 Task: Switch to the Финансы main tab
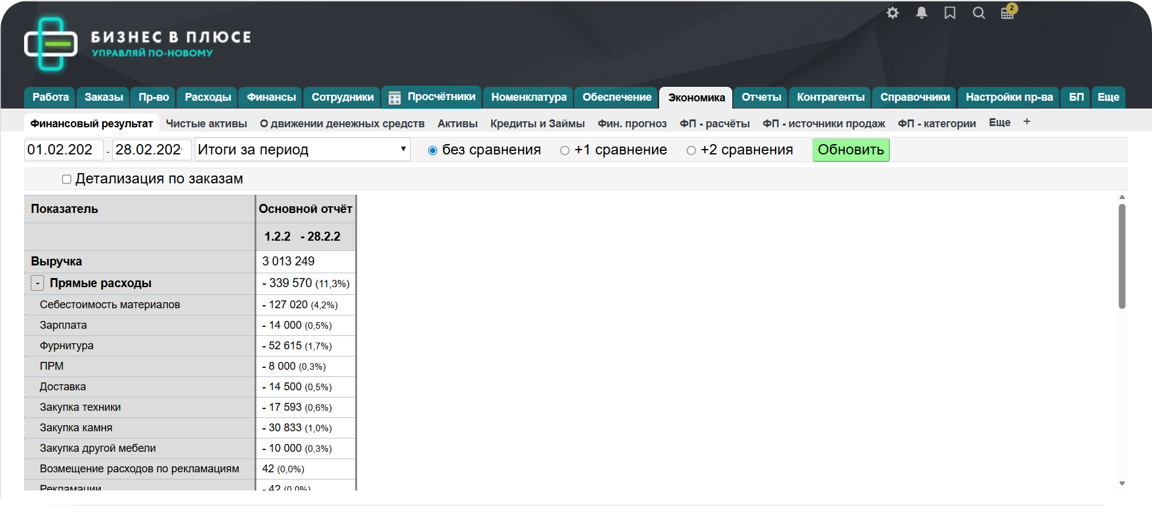point(271,97)
